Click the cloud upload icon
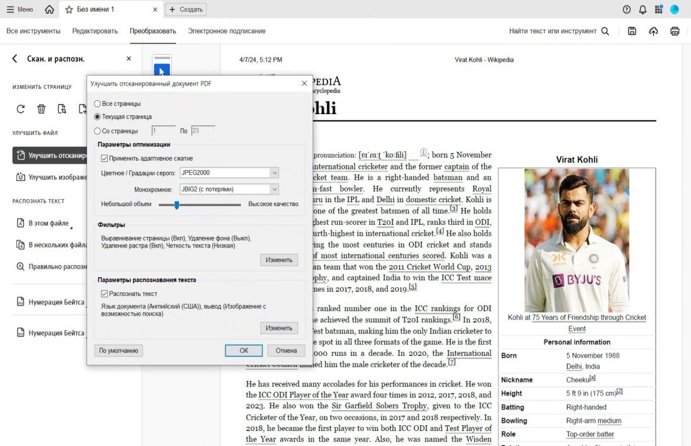This screenshot has height=446, width=691. [653, 30]
